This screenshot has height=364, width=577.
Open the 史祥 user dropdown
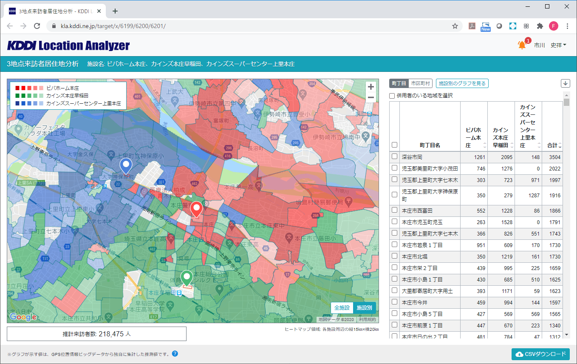pos(558,45)
